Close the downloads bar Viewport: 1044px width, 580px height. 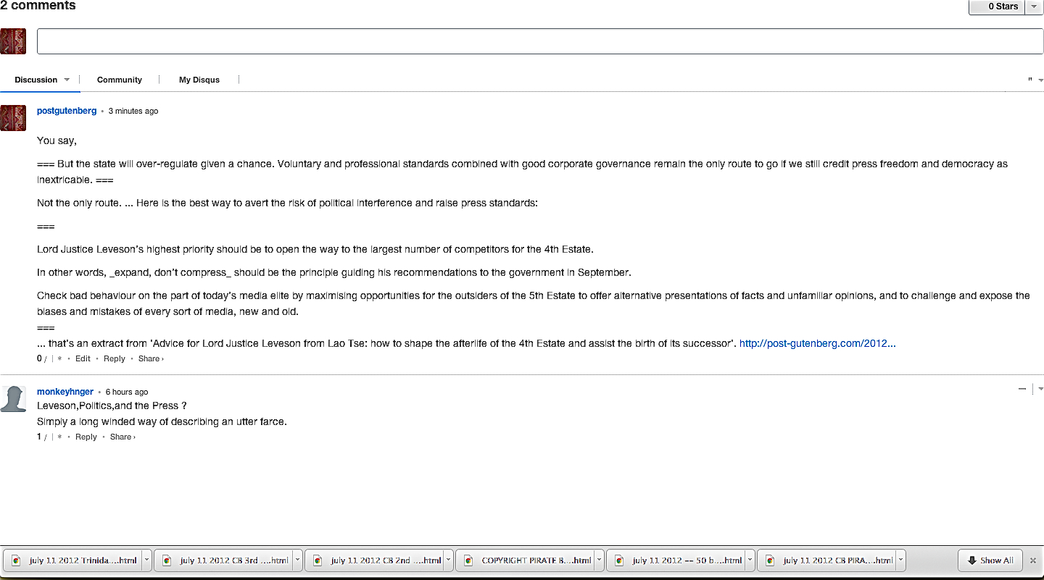click(1033, 560)
